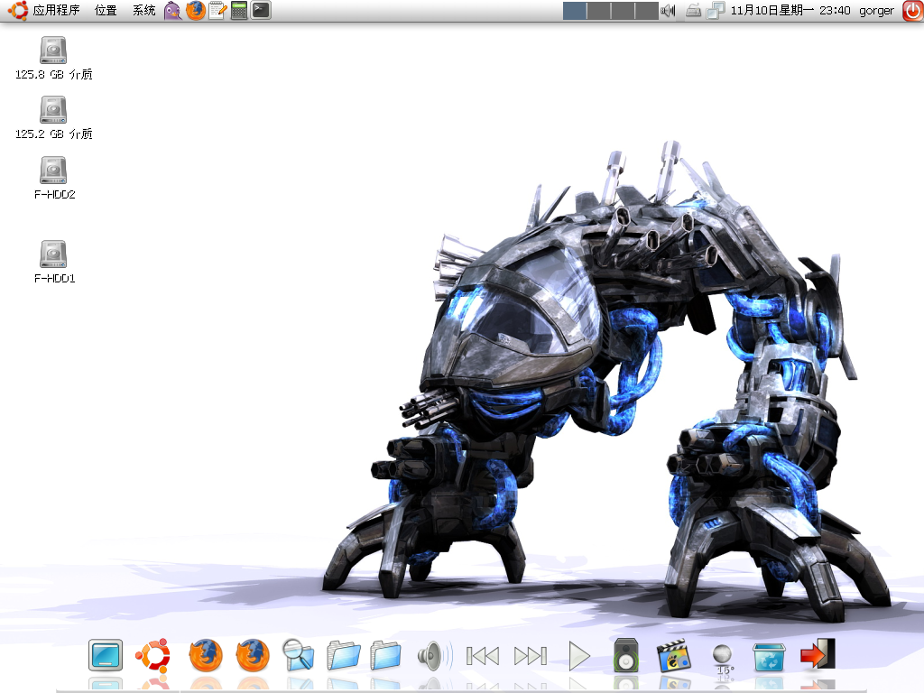The height and width of the screenshot is (693, 924).
Task: Open the dock folder next to speaker icon
Action: click(x=386, y=655)
